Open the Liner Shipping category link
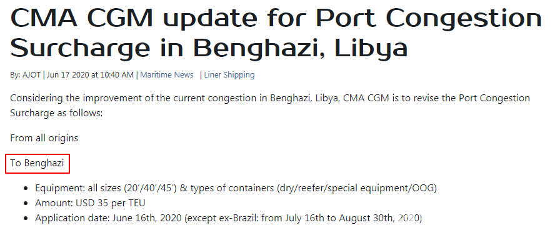555x235 pixels. point(229,75)
